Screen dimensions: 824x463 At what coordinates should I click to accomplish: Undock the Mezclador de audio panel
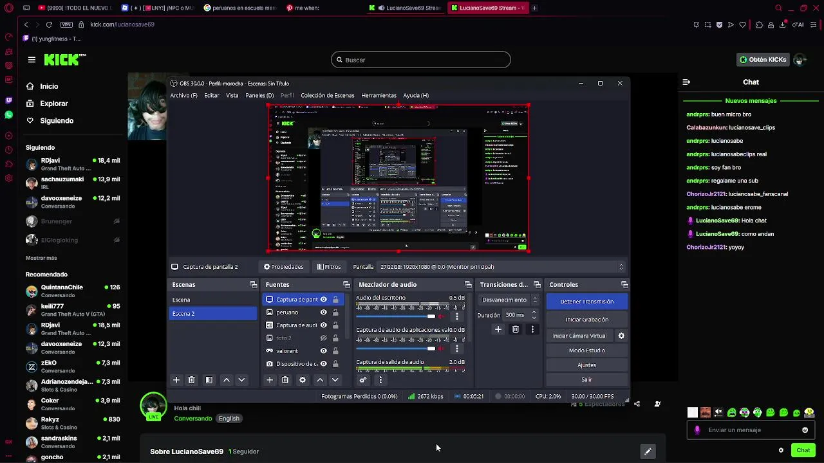pyautogui.click(x=468, y=284)
